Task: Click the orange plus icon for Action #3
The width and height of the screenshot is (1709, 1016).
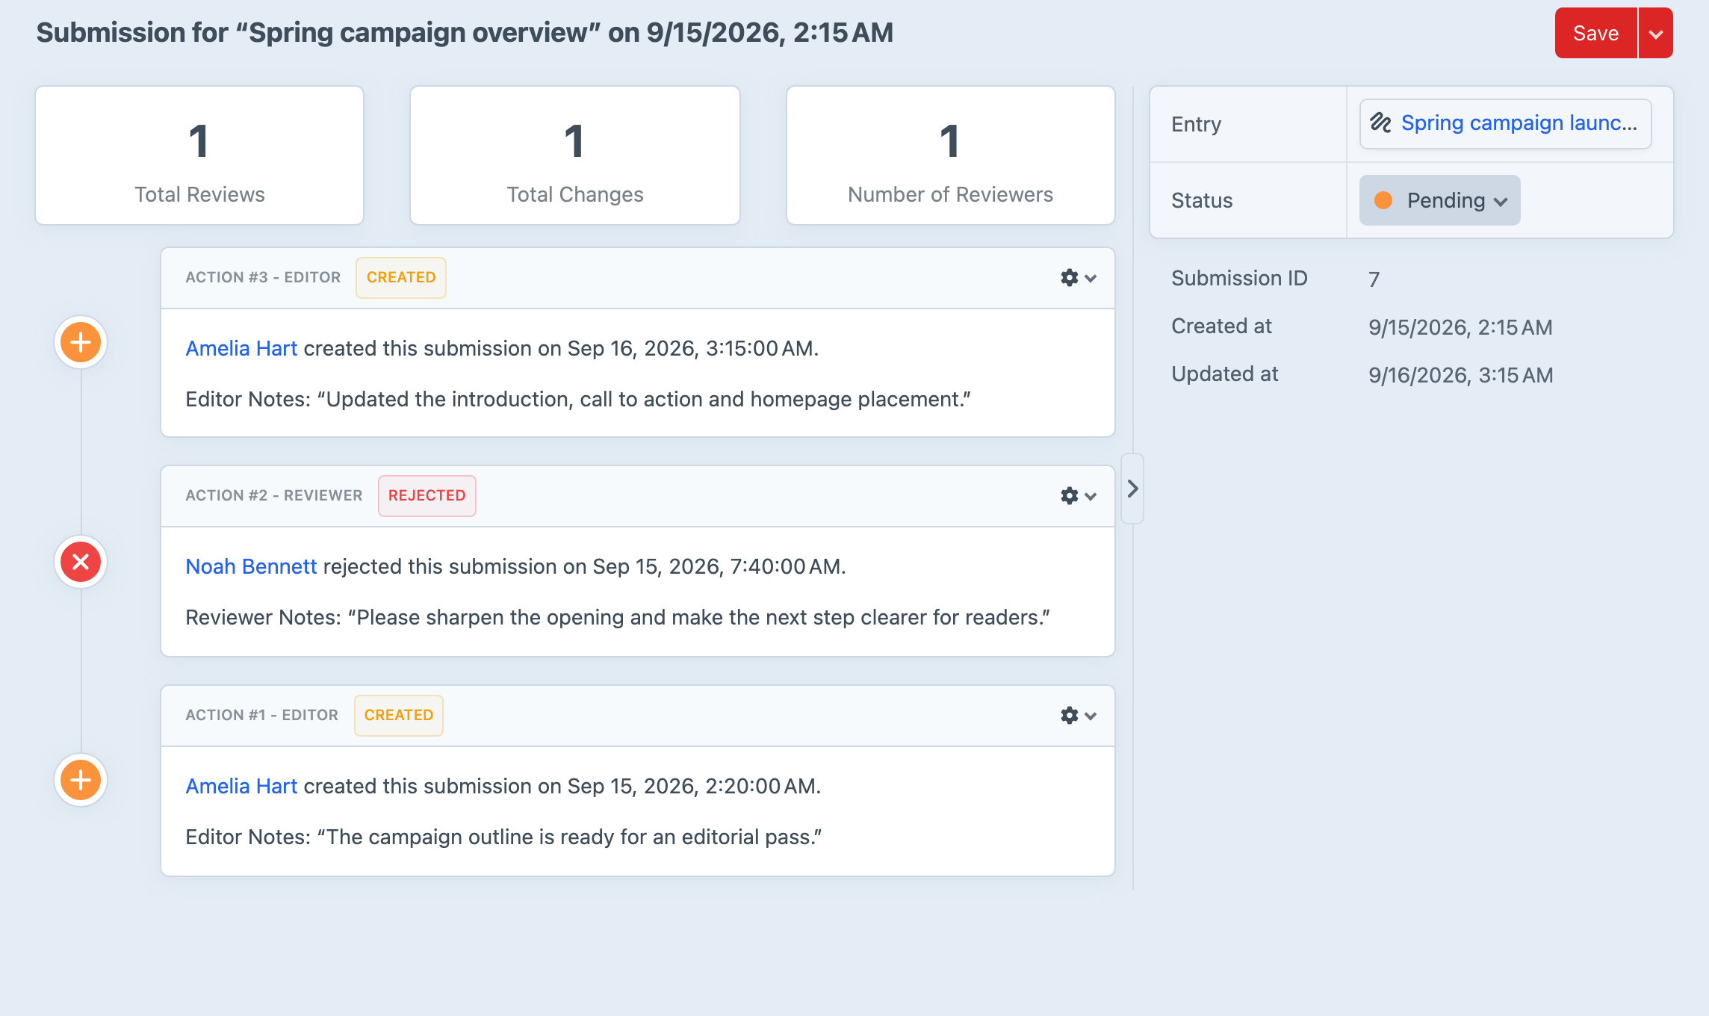Action: click(x=81, y=342)
